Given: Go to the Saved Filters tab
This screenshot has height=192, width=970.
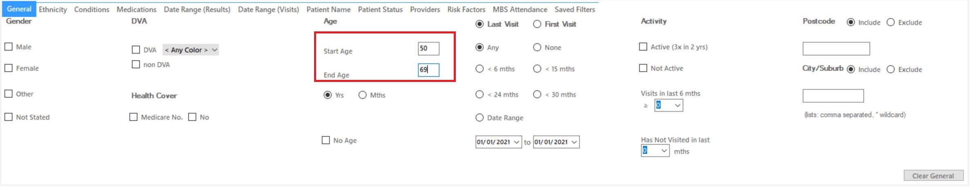Looking at the screenshot, I should click(575, 9).
